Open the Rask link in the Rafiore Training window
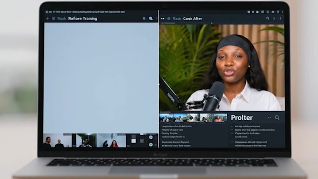318x179 pixels. coord(62,18)
